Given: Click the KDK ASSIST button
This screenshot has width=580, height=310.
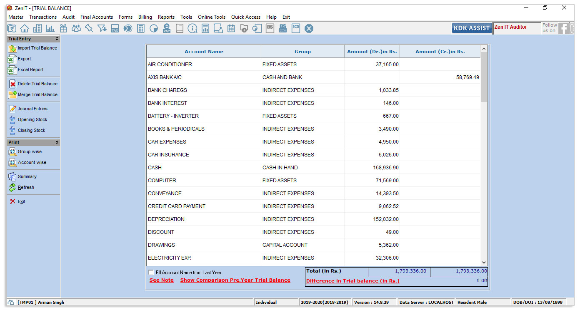Looking at the screenshot, I should [x=472, y=28].
